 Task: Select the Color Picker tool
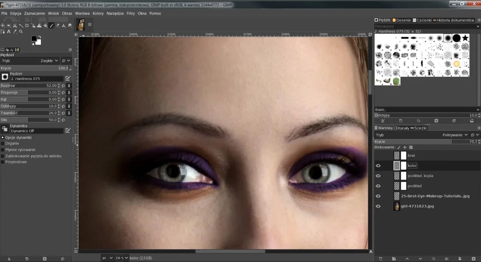point(15,32)
